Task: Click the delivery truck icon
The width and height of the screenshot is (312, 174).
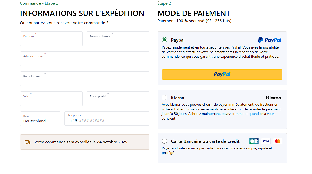Action: click(x=27, y=142)
